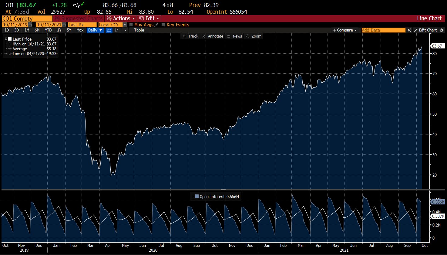Viewport: 447px width, 255px height.
Task: Open the Actions menu
Action: coord(121,18)
